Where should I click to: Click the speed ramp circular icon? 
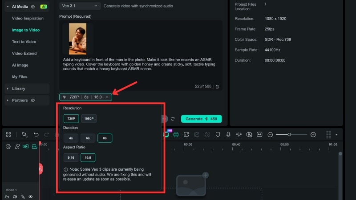pos(207,135)
